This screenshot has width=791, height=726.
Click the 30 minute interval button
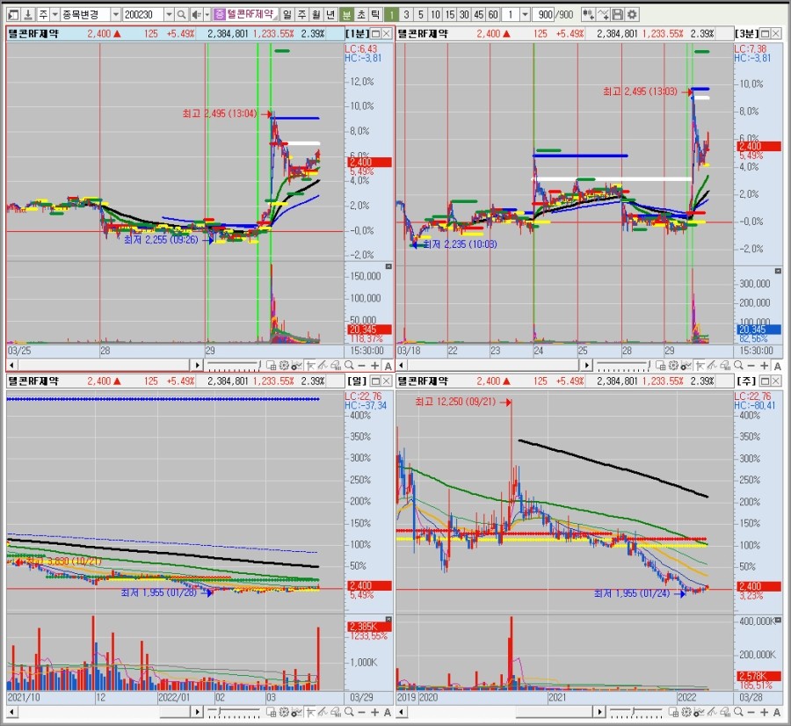point(464,15)
